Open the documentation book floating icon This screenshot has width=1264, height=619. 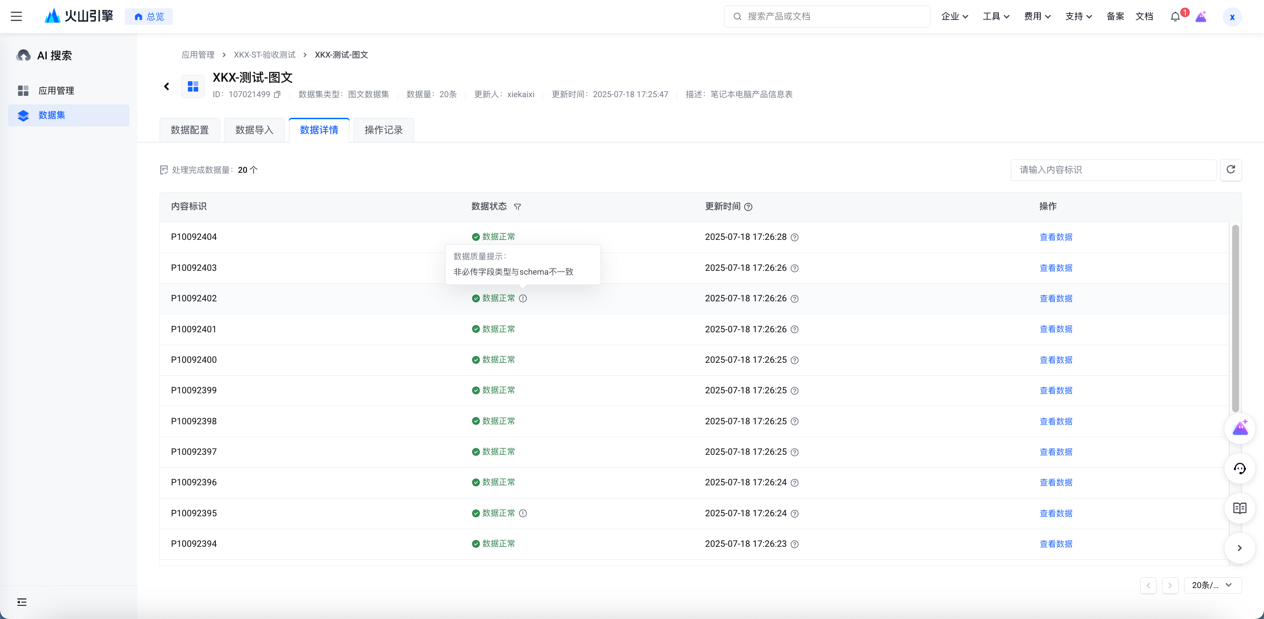1239,508
